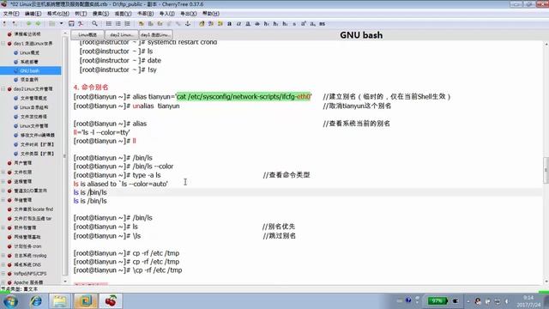Expand the 文件权限 tree node

tap(3, 173)
